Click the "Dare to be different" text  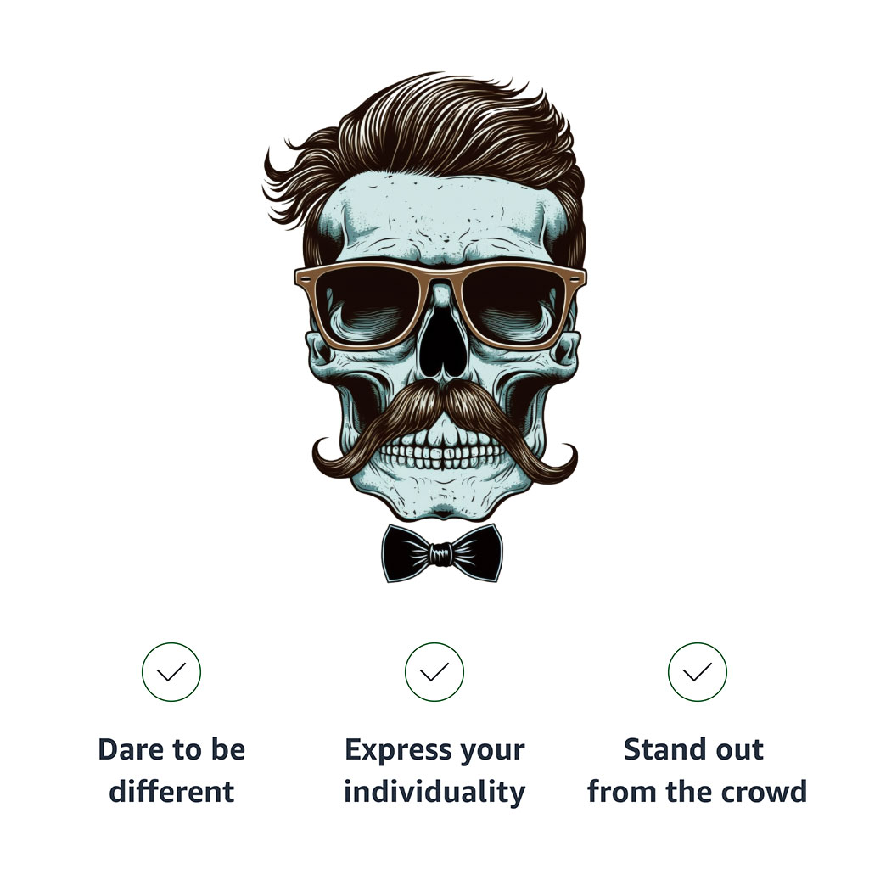(171, 770)
